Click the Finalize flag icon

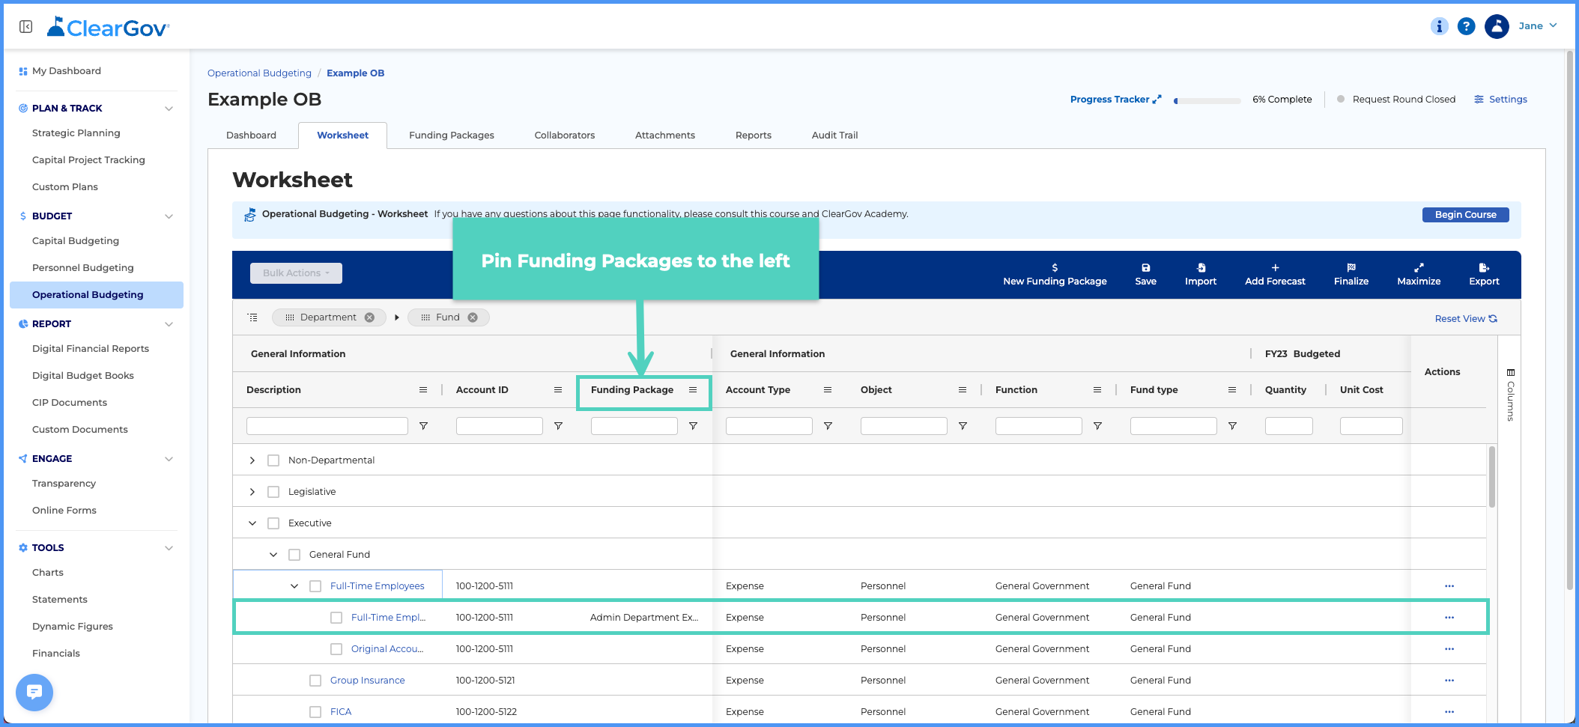(1351, 268)
